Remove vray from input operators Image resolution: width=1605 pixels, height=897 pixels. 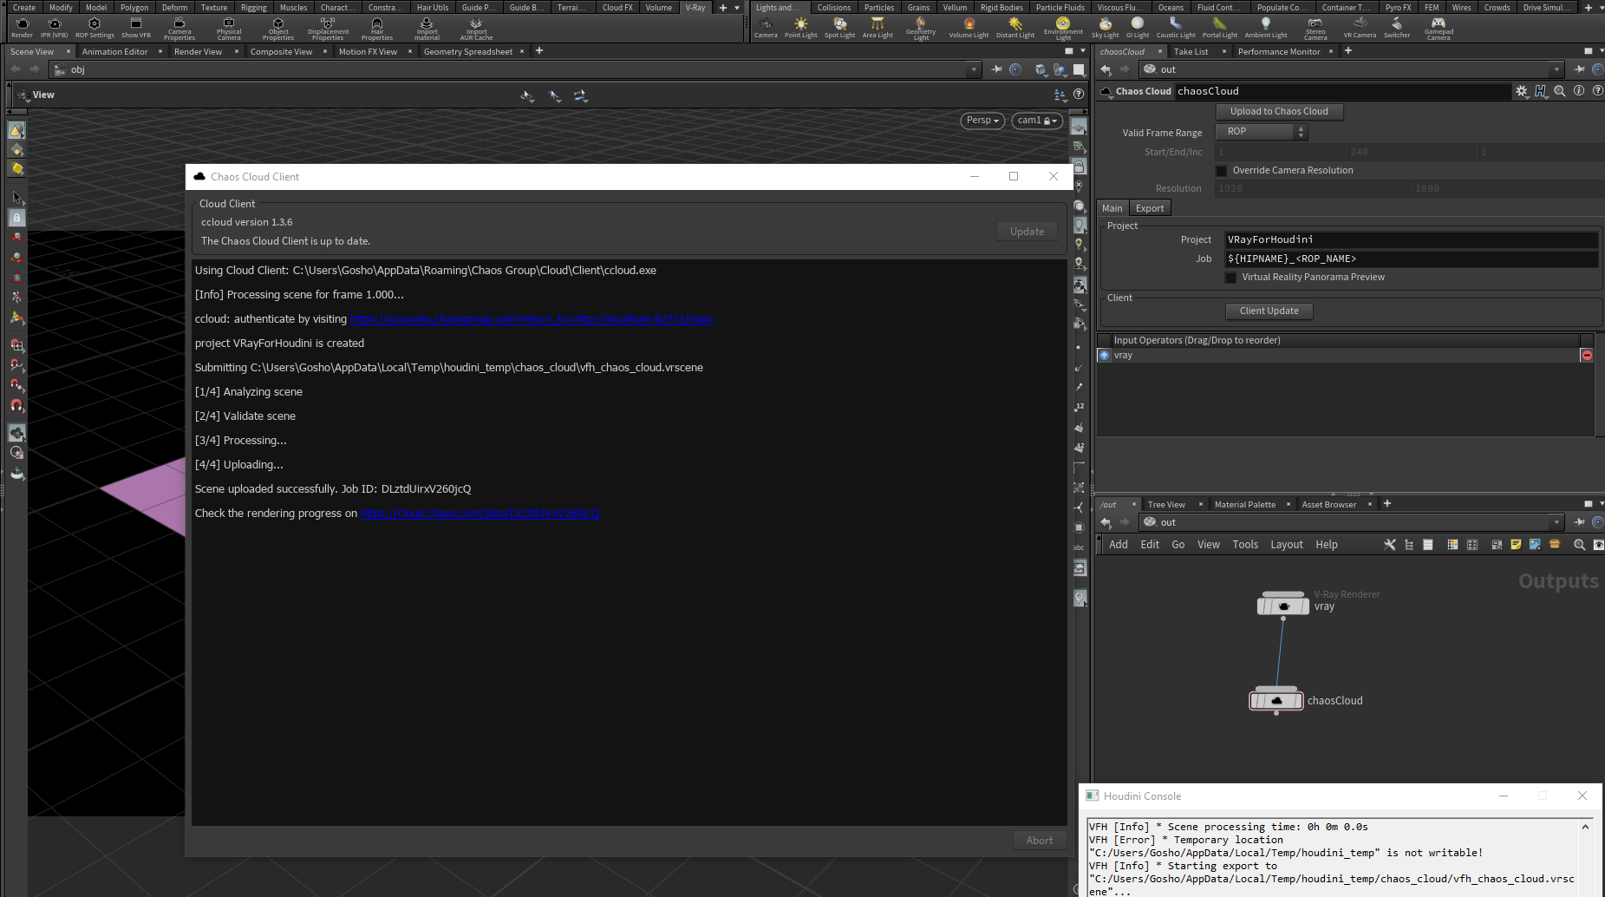point(1587,356)
